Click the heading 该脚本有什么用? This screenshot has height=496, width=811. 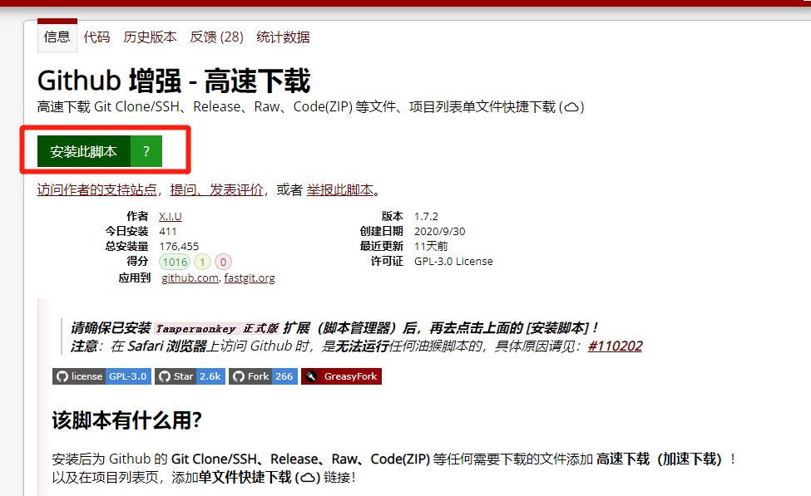(126, 420)
